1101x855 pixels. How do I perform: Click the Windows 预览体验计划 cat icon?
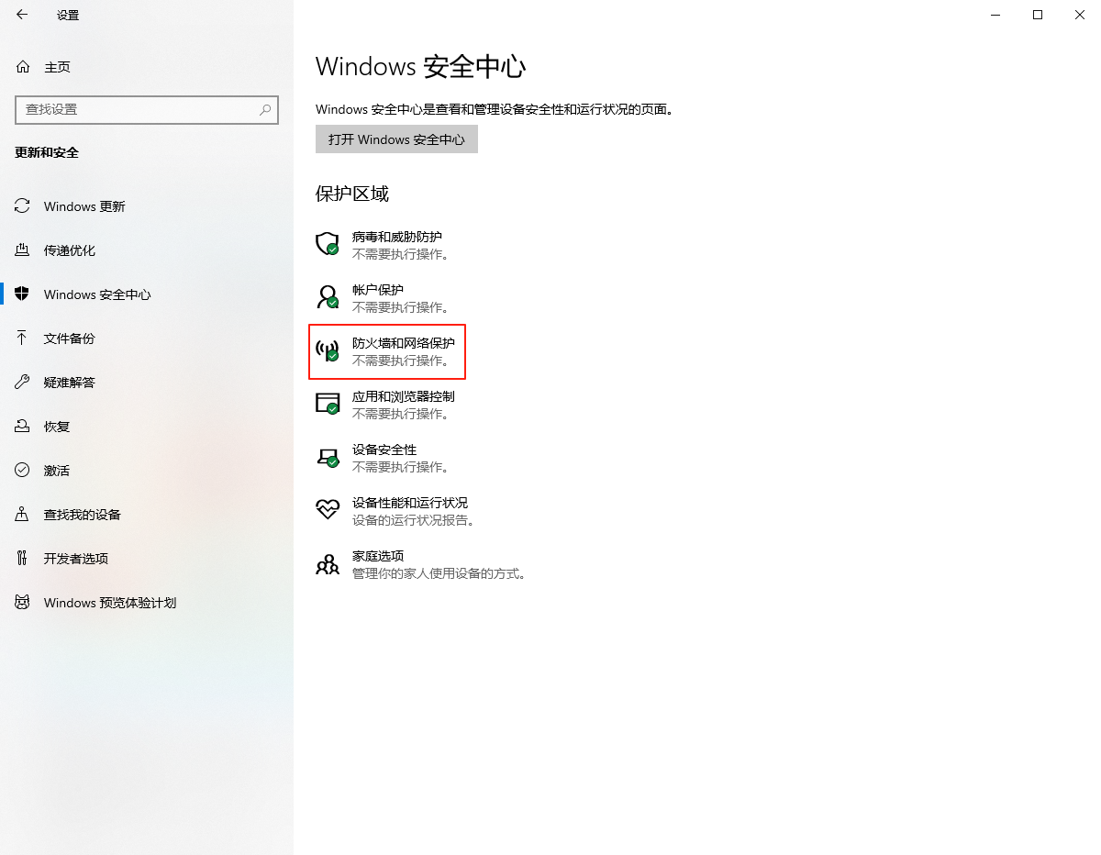point(22,603)
